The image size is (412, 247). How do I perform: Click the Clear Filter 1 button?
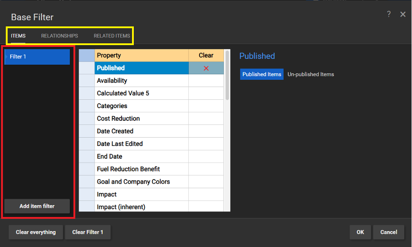click(88, 232)
